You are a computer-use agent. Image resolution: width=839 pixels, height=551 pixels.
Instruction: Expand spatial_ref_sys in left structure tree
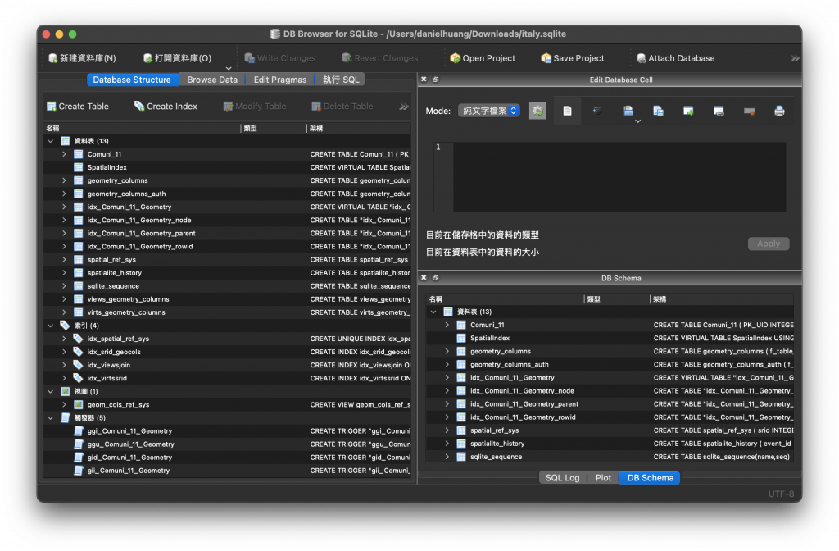[64, 260]
